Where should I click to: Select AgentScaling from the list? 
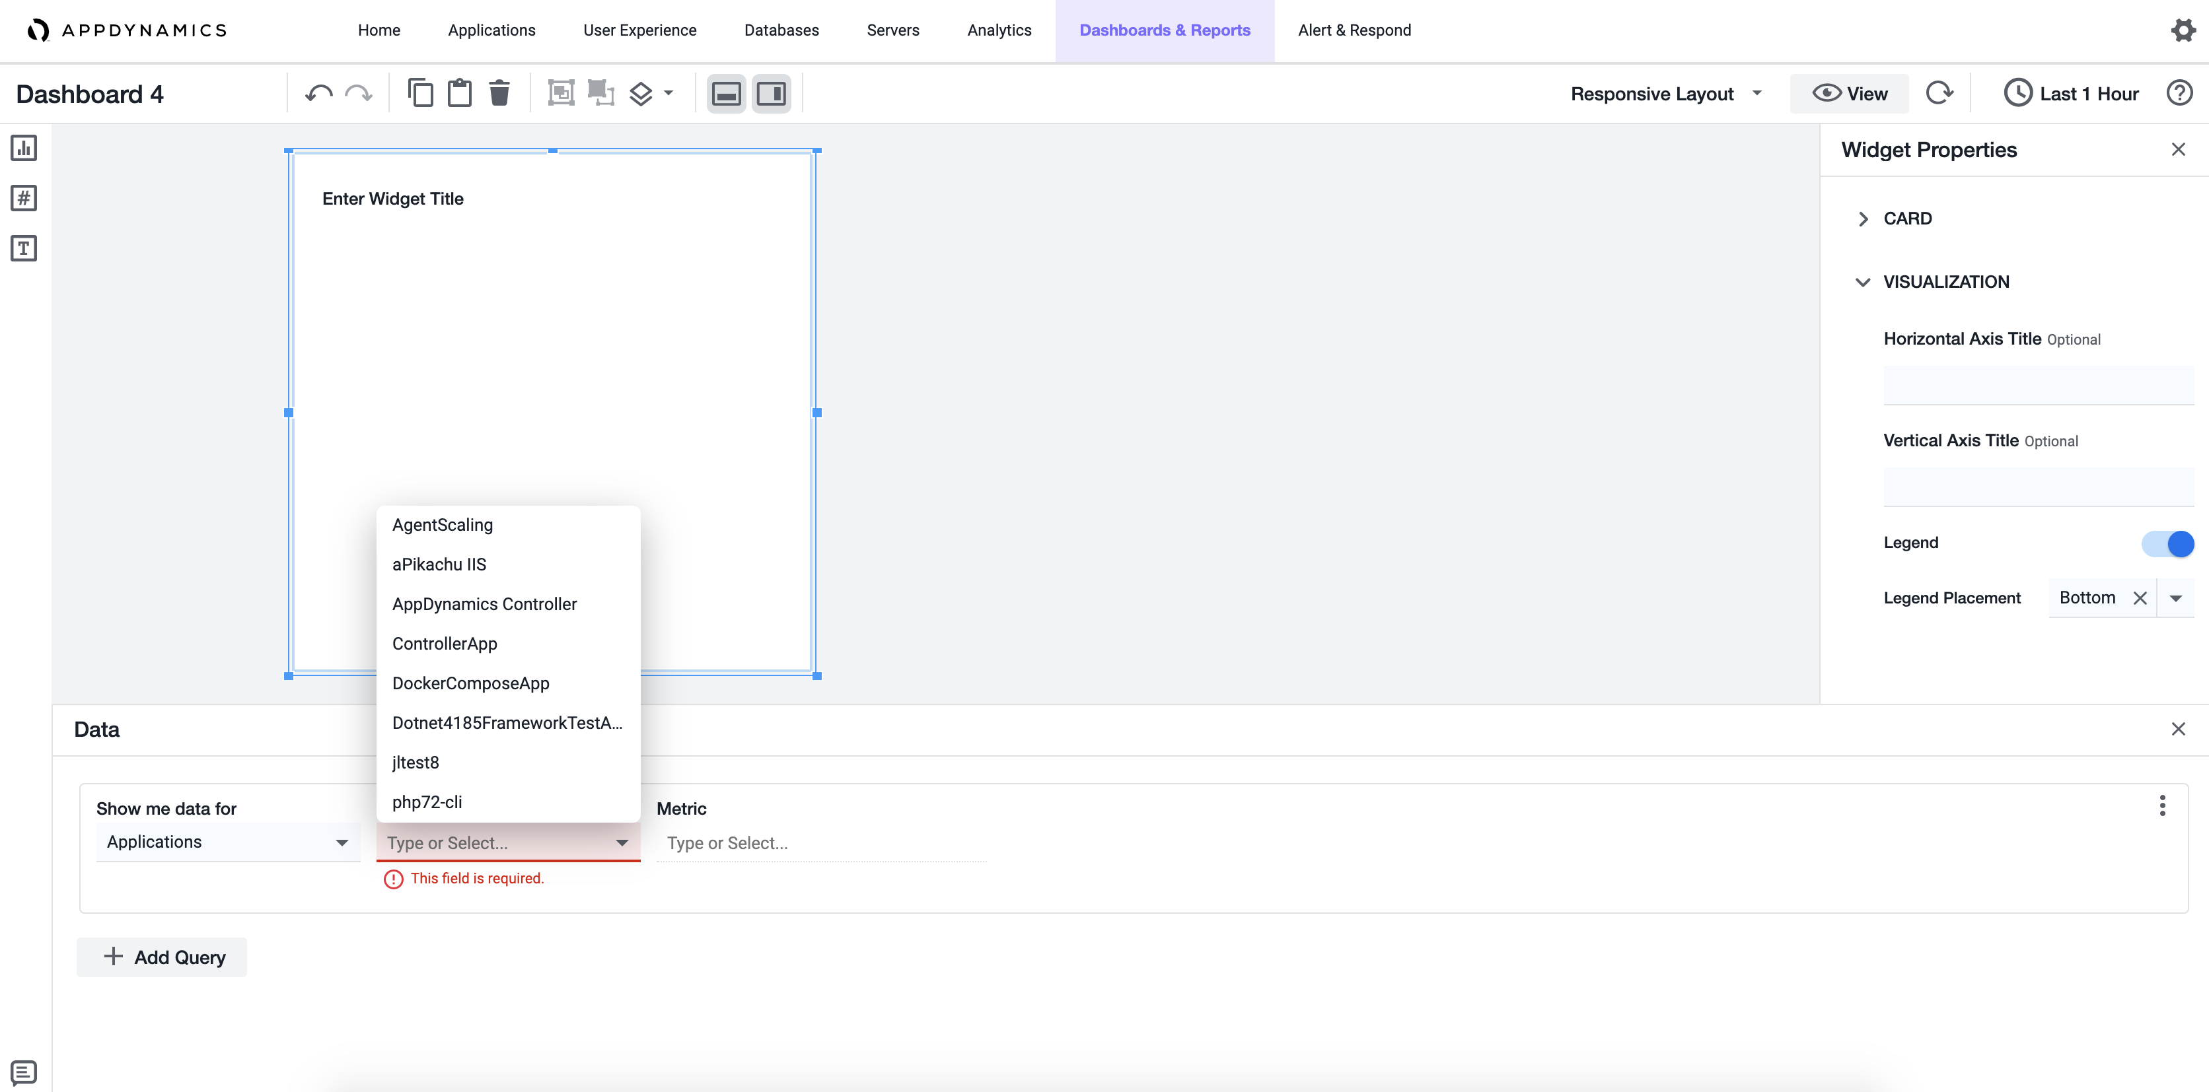pyautogui.click(x=507, y=526)
